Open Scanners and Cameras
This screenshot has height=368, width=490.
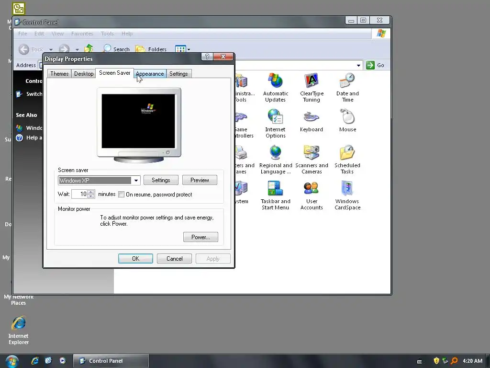point(312,159)
